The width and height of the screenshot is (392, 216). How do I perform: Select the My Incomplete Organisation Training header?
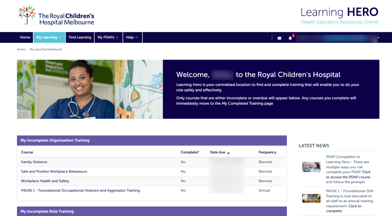(x=152, y=140)
